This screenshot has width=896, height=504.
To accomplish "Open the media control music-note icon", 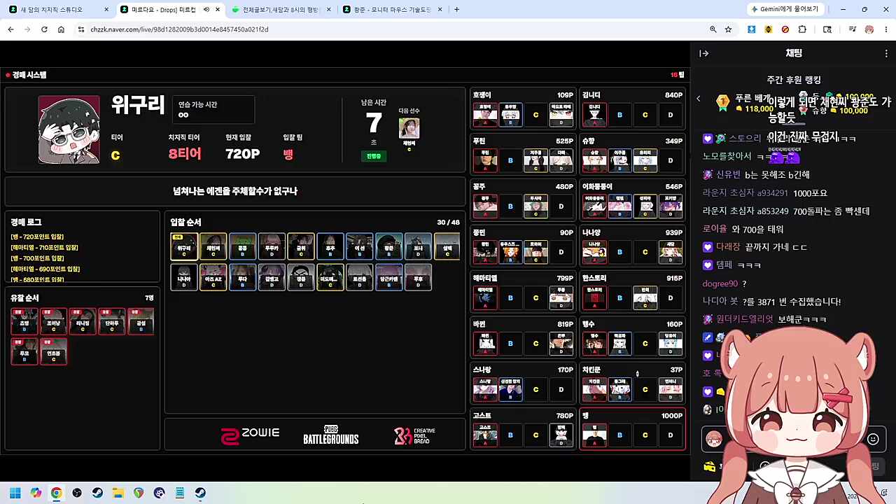I will [x=852, y=29].
